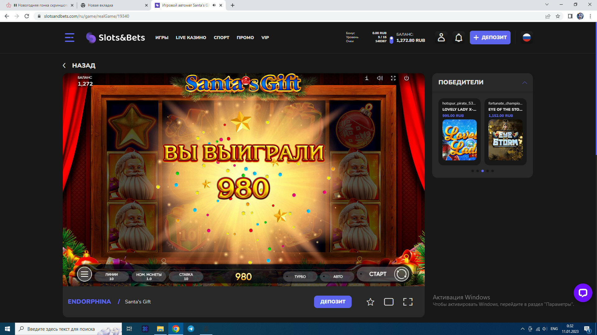Open the Live Казино menu
The width and height of the screenshot is (597, 335).
click(191, 38)
